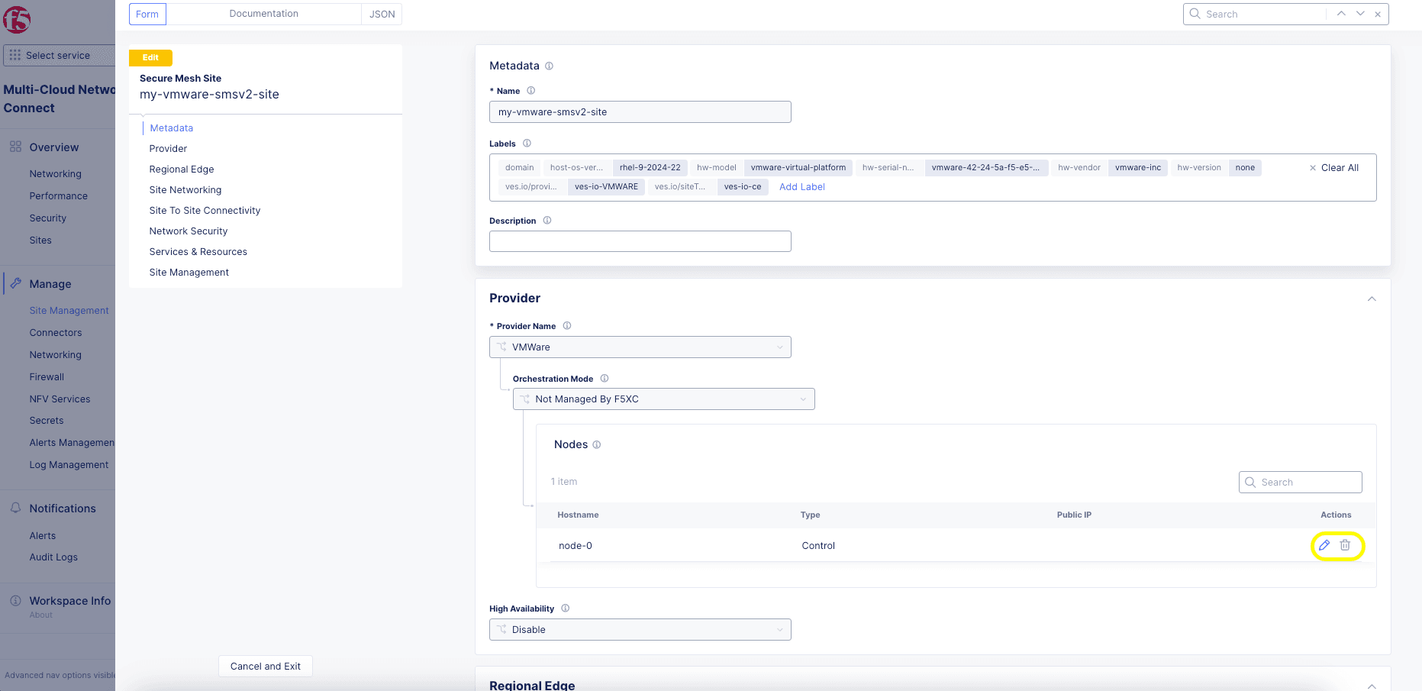
Task: Open Firewall in Manage sidebar
Action: click(x=47, y=376)
